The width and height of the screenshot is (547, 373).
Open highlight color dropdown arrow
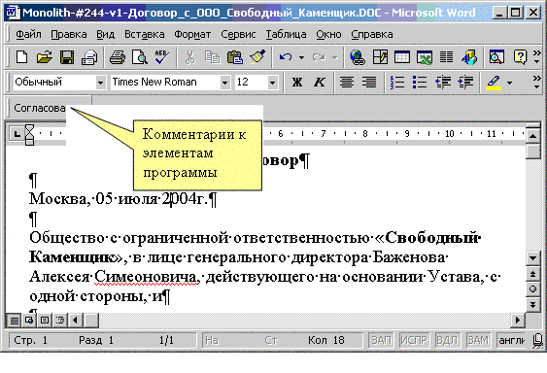click(x=510, y=83)
